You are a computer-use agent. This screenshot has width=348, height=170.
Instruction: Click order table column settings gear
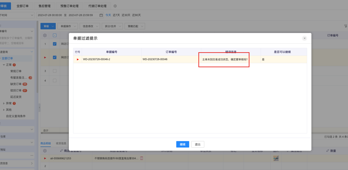45,36
